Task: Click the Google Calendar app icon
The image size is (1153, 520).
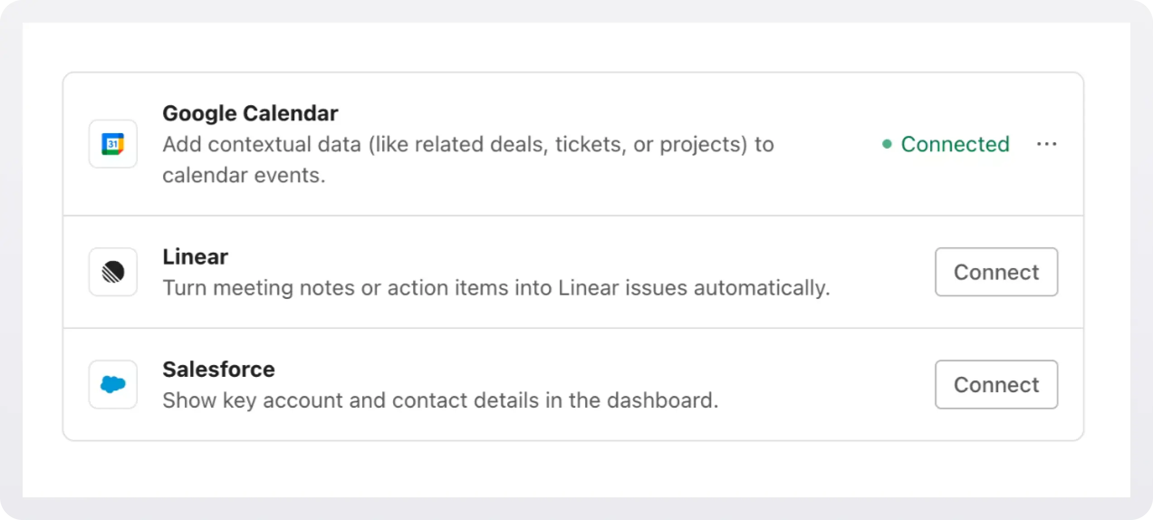Action: point(113,144)
